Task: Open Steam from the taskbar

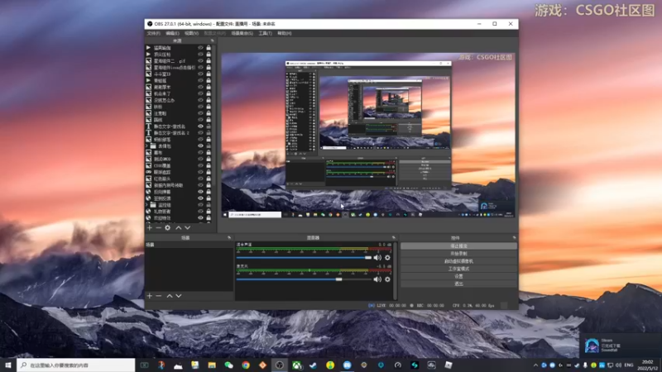Action: point(314,365)
